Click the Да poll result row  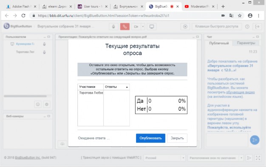tap(161, 101)
